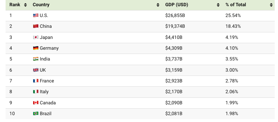
Task: Select the GDP (USD) header label
Action: tap(177, 5)
